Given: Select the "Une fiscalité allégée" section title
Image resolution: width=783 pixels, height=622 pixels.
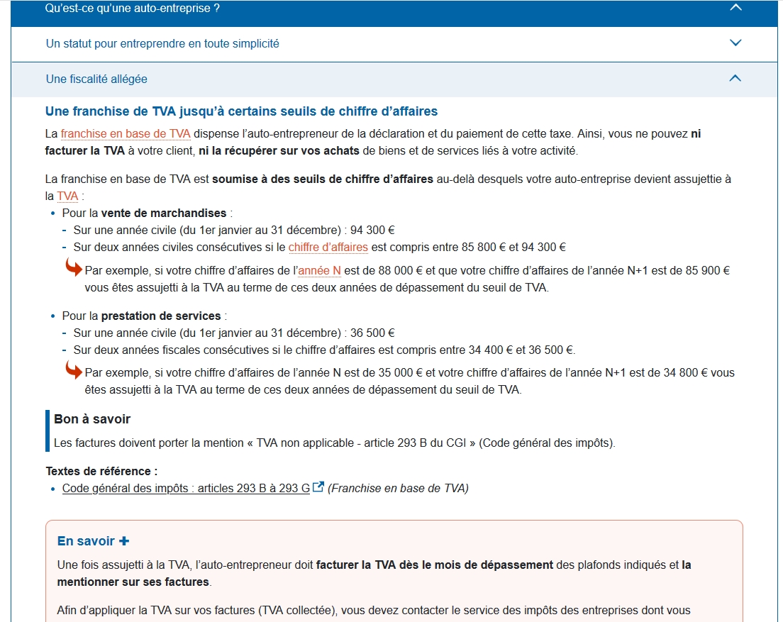Looking at the screenshot, I should point(96,79).
